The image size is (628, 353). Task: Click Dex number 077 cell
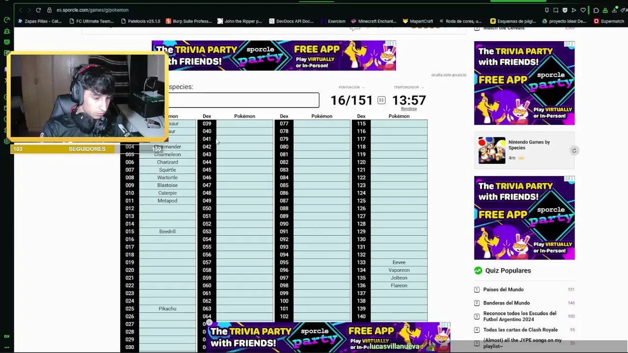click(284, 124)
